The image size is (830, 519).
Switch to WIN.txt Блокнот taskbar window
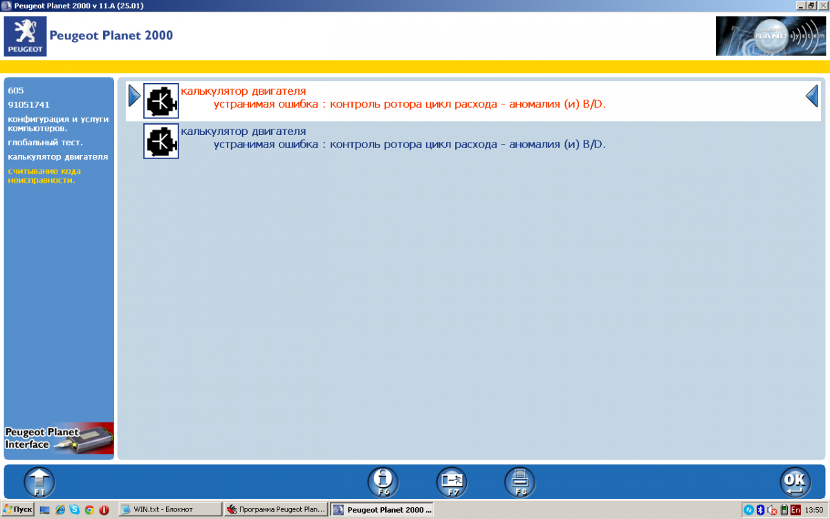(x=169, y=509)
